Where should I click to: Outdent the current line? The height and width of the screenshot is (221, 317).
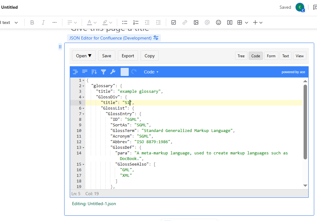(x=147, y=22)
